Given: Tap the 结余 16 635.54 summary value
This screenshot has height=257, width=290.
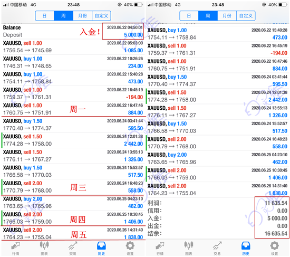Looking at the screenshot, I should [276, 233].
